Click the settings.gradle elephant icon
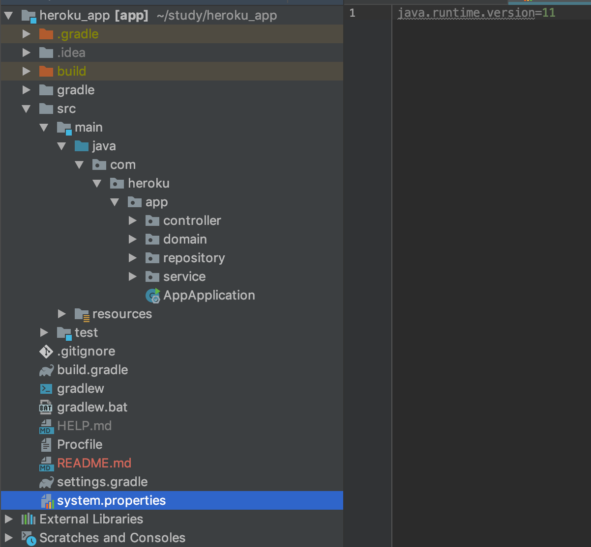 click(46, 482)
